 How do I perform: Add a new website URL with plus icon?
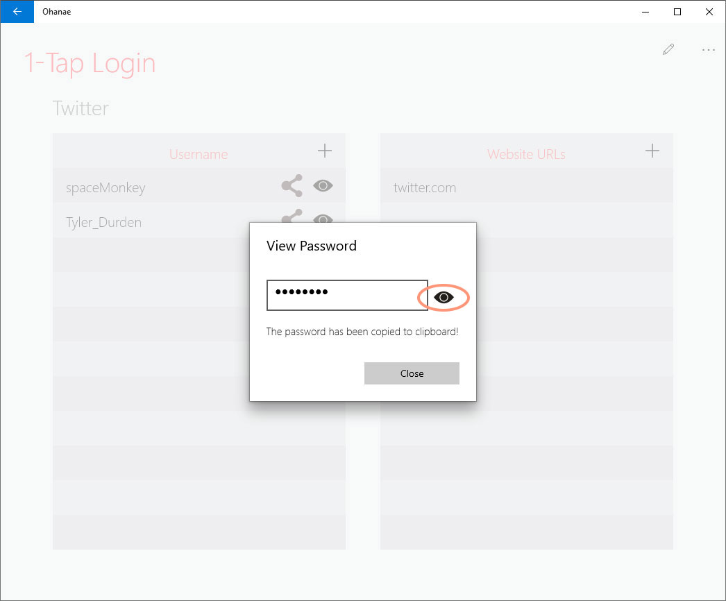[x=652, y=151]
